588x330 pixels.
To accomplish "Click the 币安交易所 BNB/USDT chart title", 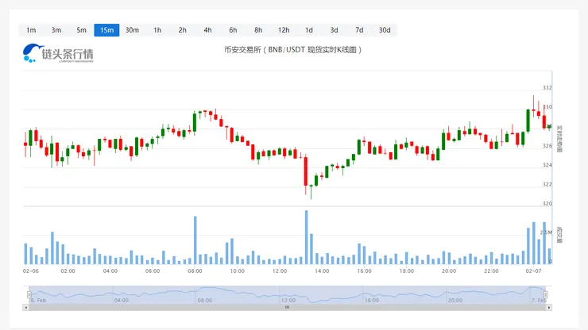I will [x=293, y=50].
